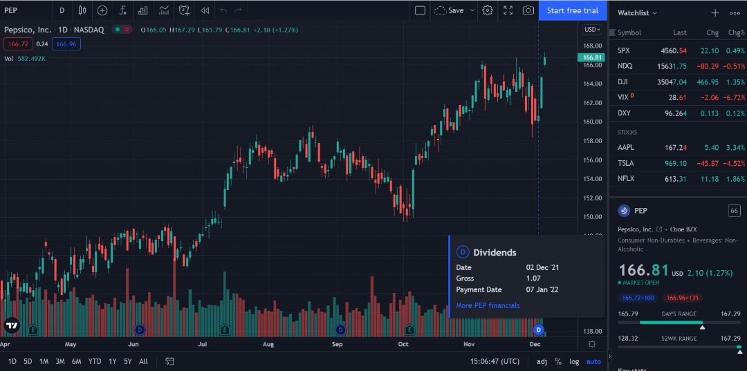Image resolution: width=747 pixels, height=371 pixels.
Task: Toggle the percent scale option
Action: 558,361
